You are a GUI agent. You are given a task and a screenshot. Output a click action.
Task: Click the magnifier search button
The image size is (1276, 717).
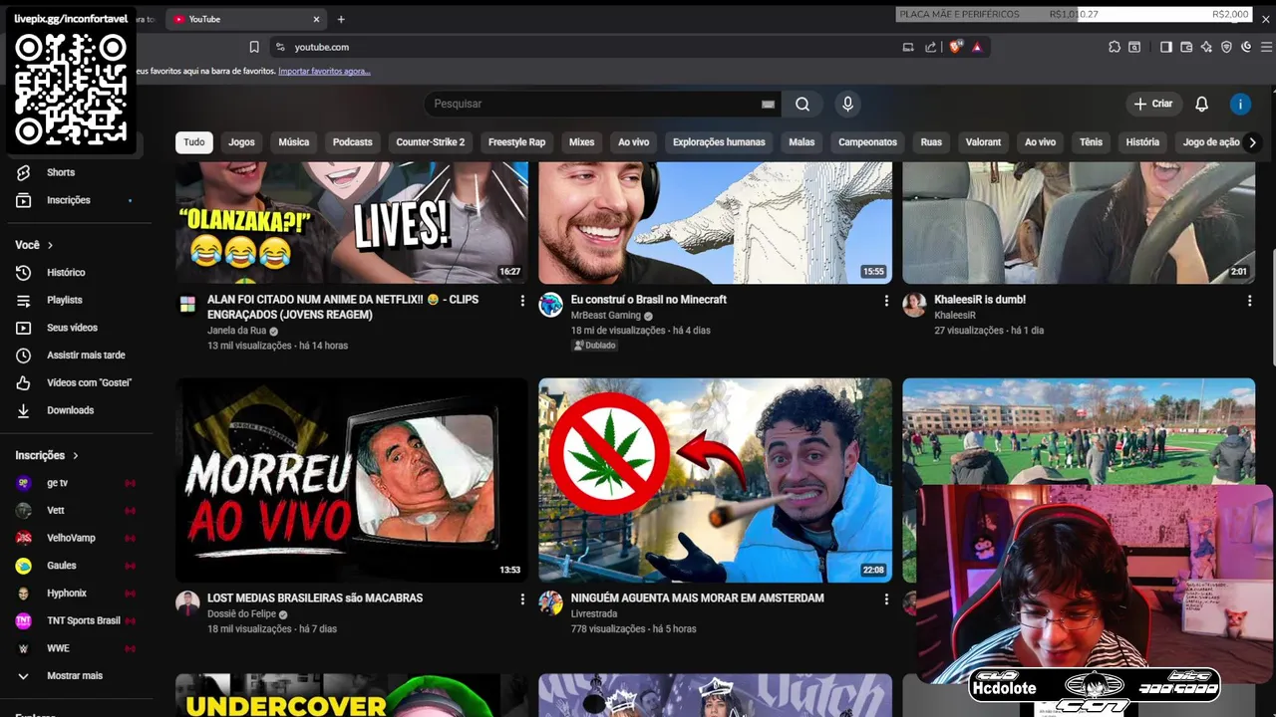tap(802, 104)
